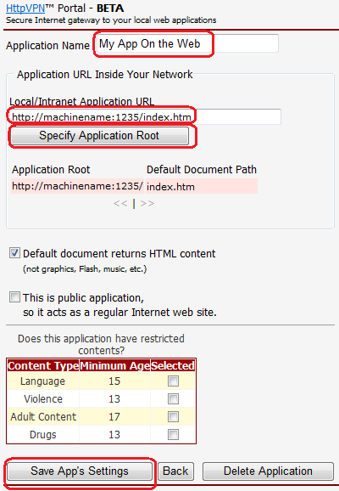Save App's Settings
The height and width of the screenshot is (491, 339).
(x=80, y=471)
